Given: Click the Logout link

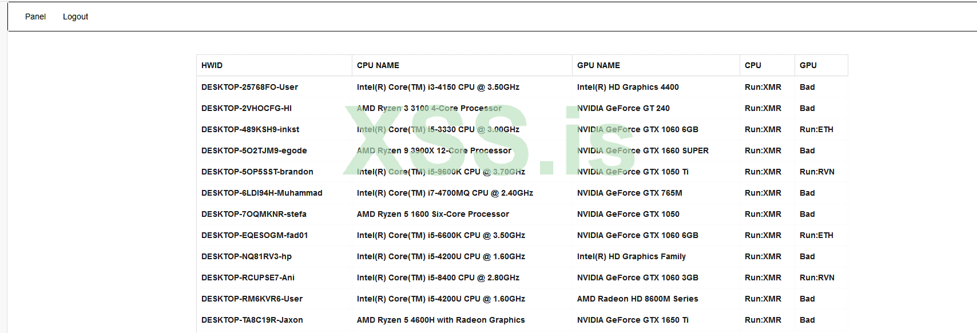Looking at the screenshot, I should pyautogui.click(x=76, y=17).
